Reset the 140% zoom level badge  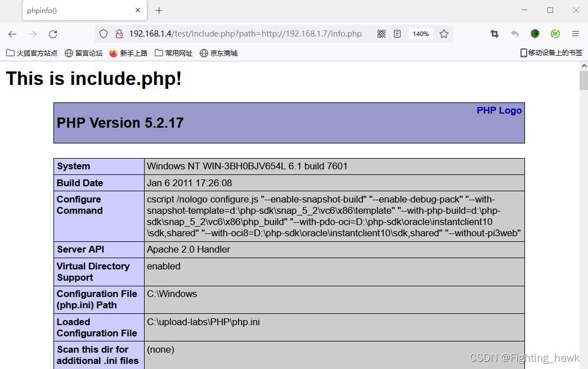pos(421,34)
